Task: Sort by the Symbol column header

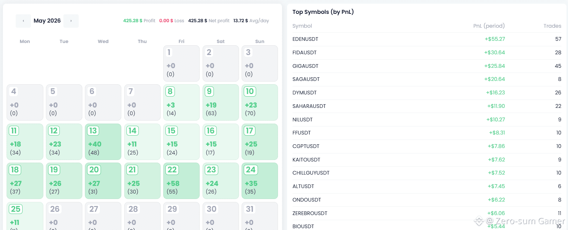Action: [302, 26]
